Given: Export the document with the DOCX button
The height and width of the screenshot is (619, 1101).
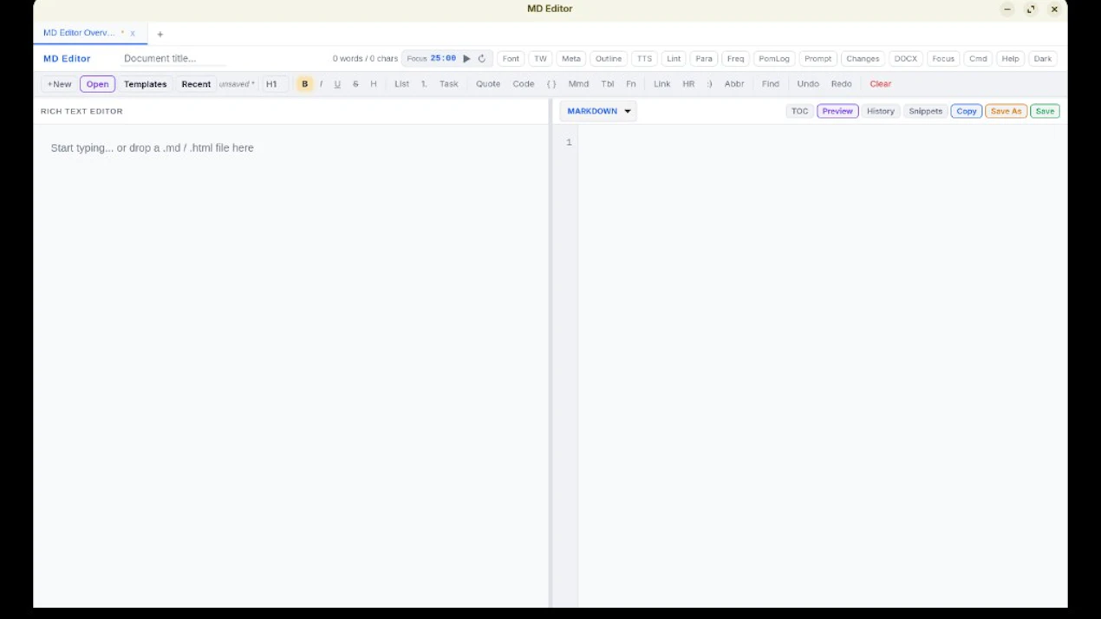Looking at the screenshot, I should [x=906, y=59].
